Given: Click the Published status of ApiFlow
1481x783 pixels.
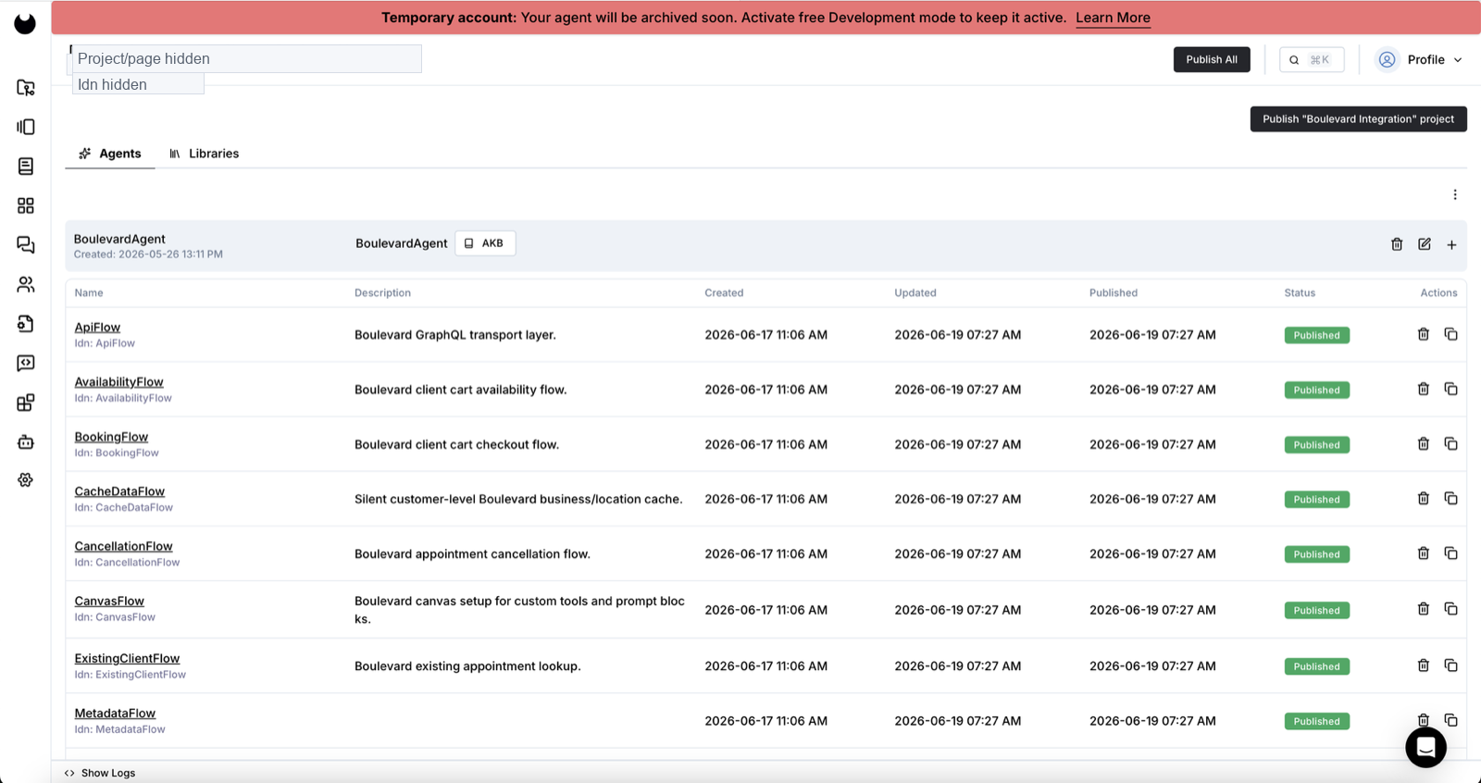Looking at the screenshot, I should tap(1316, 335).
